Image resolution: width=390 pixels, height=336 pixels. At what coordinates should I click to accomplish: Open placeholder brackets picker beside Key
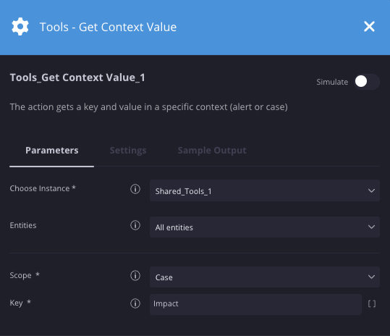pos(372,303)
